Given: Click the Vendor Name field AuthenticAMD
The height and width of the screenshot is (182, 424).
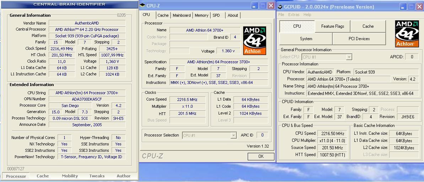Looking at the screenshot, I should click(87, 23).
